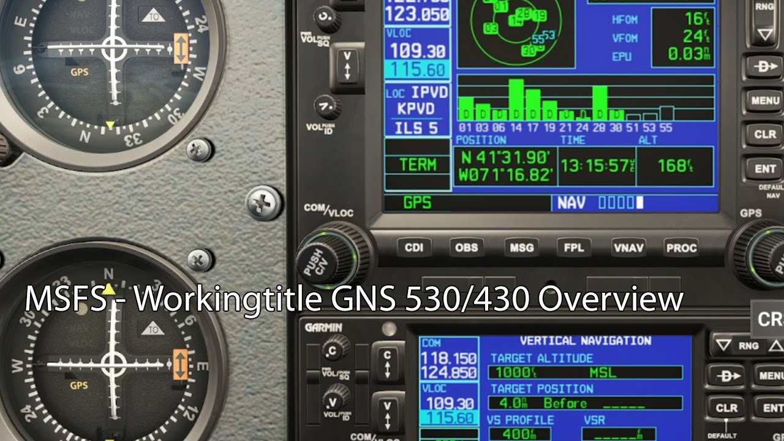Click the N 41°31.90' position readout

[505, 157]
